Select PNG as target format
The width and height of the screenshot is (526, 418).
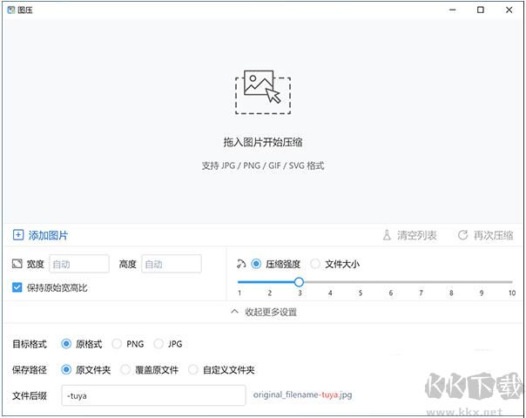tap(117, 344)
